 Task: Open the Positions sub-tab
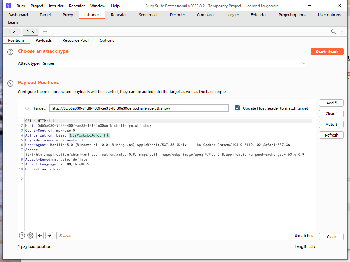pyautogui.click(x=16, y=40)
